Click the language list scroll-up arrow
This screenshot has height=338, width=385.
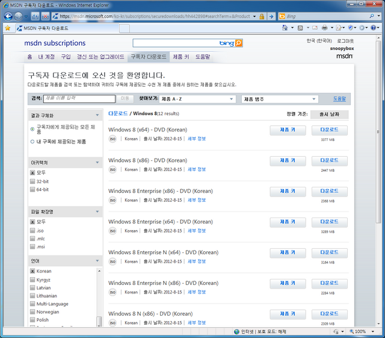[x=99, y=271]
